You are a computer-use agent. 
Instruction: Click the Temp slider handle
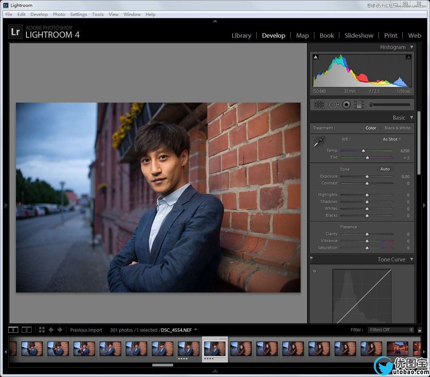point(363,151)
